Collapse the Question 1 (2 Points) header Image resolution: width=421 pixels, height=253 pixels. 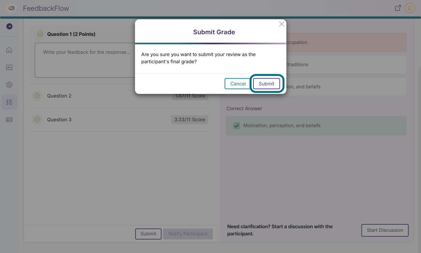coord(71,34)
